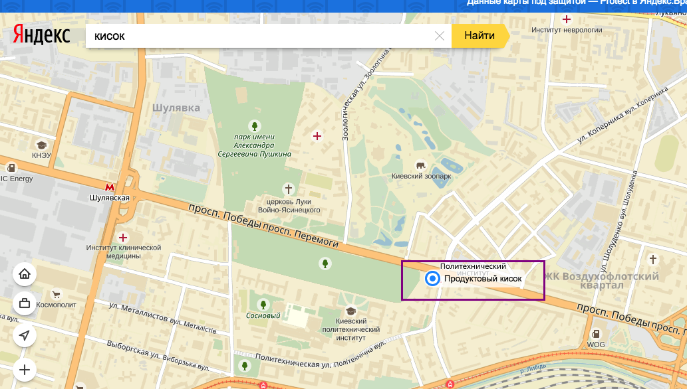Select the Институт клинической медицины red cross icon
This screenshot has width=687, height=389.
123,238
